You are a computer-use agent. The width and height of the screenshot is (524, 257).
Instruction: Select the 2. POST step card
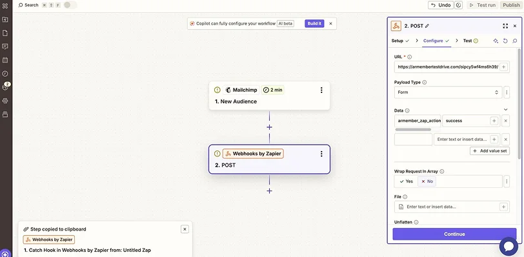pyautogui.click(x=269, y=159)
